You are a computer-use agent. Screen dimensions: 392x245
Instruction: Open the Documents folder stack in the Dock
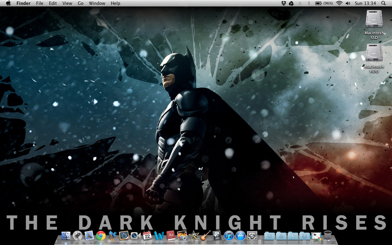point(293,236)
